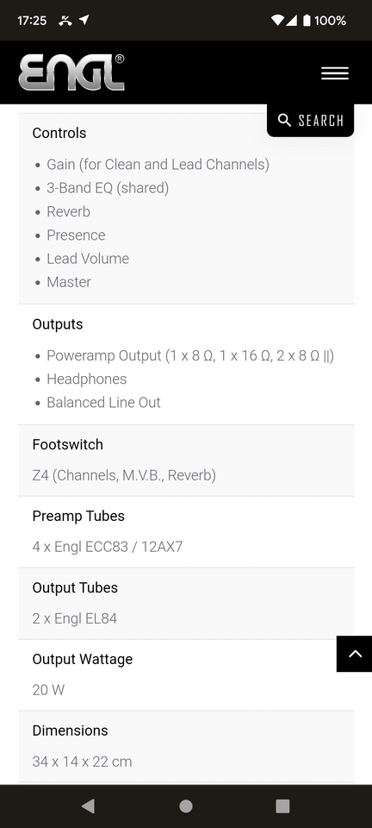Select the Balanced Line Out list item
This screenshot has width=372, height=828.
[x=104, y=403]
